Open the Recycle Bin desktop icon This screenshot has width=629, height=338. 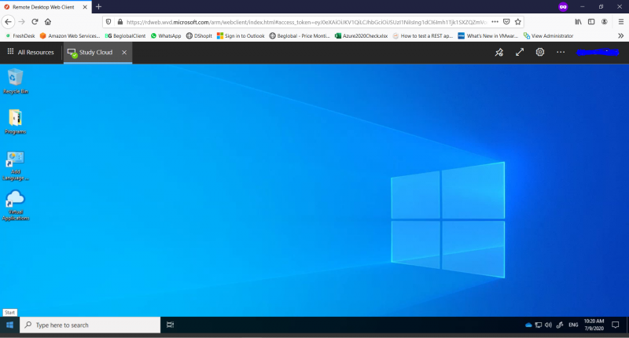tap(15, 81)
